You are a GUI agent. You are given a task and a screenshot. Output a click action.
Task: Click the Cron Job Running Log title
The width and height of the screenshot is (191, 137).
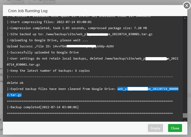coord(27,11)
